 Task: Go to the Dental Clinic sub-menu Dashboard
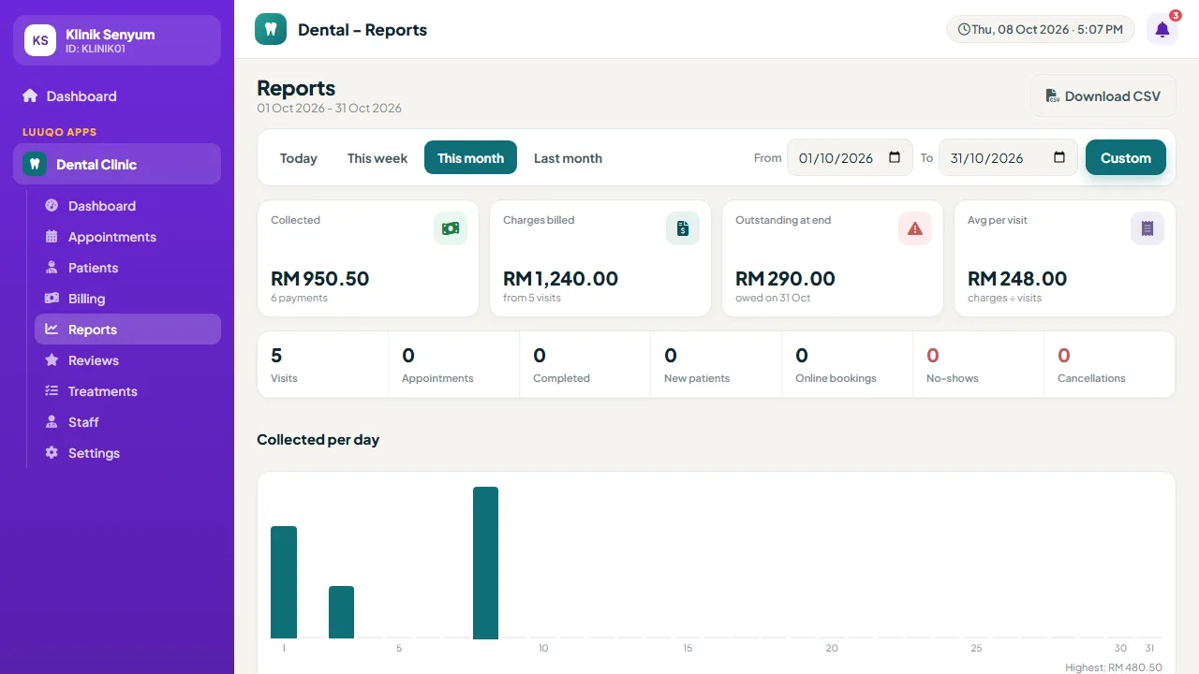[127, 206]
